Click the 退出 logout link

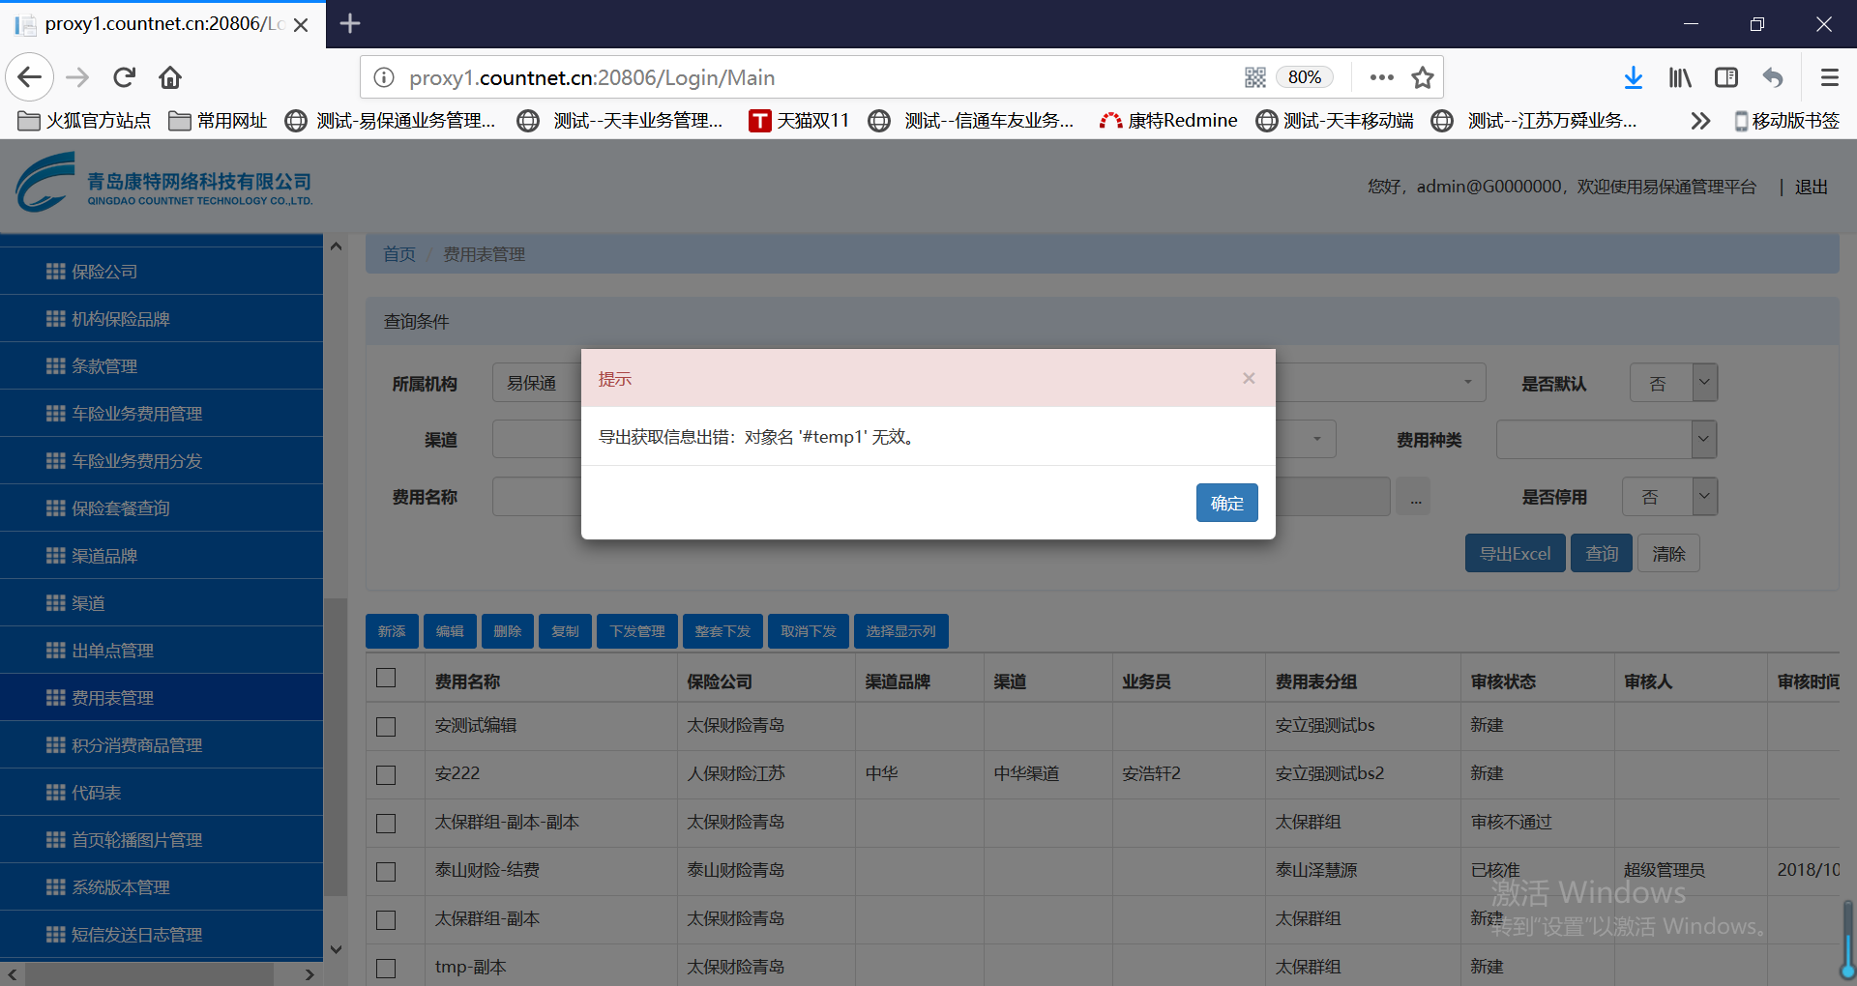coord(1811,187)
